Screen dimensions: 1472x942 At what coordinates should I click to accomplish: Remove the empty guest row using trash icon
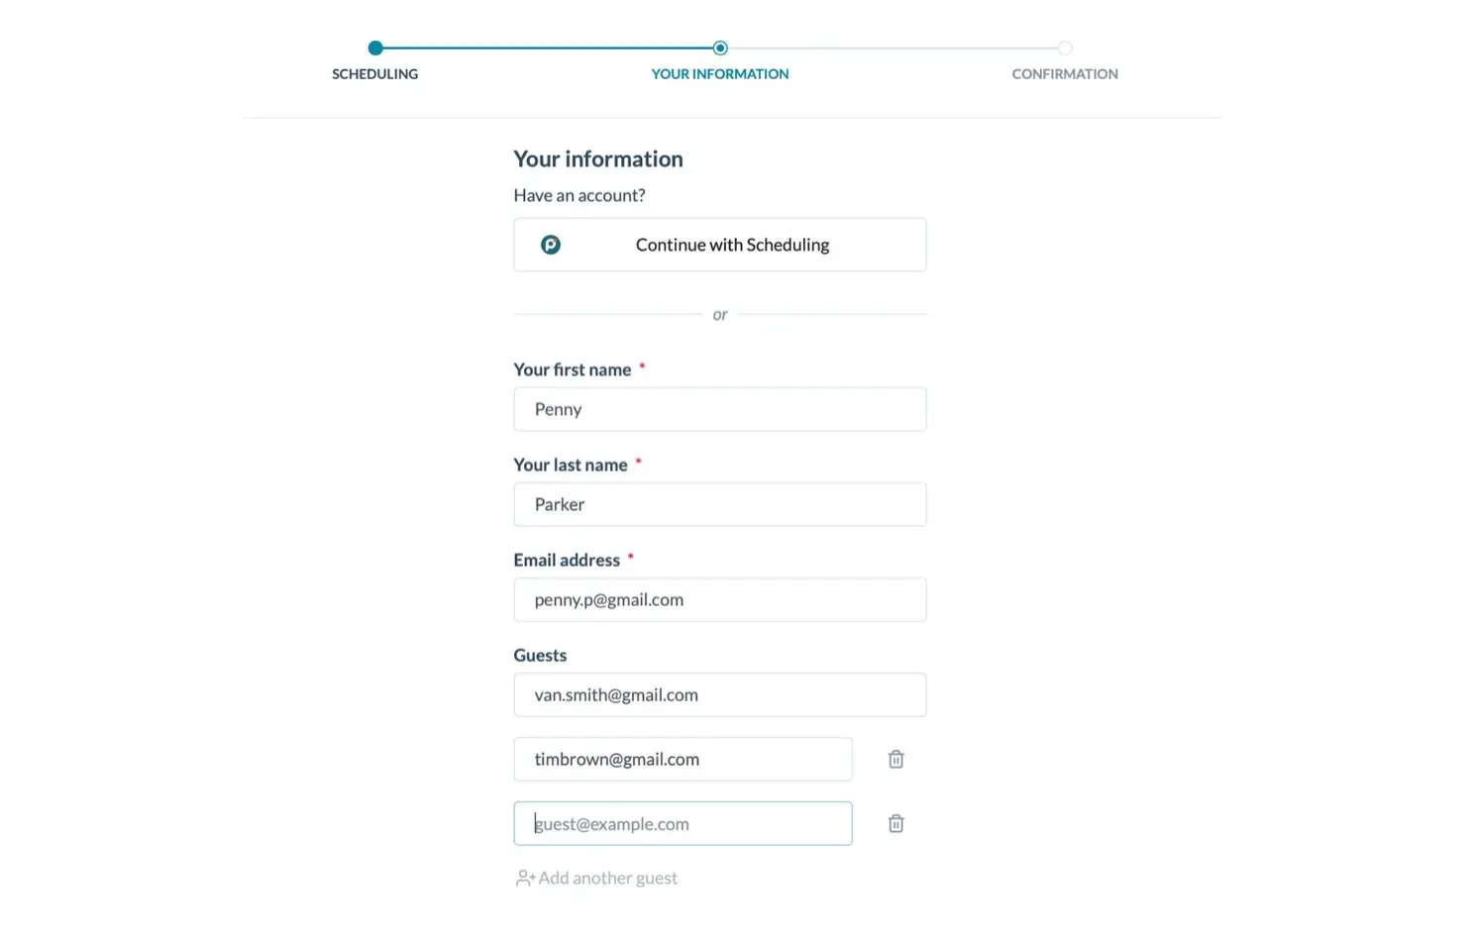[895, 823]
